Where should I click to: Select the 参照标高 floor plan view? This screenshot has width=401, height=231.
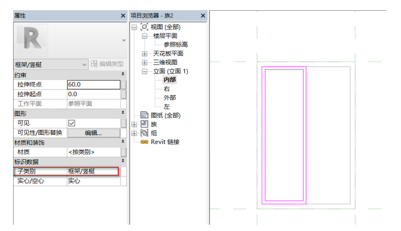(176, 45)
